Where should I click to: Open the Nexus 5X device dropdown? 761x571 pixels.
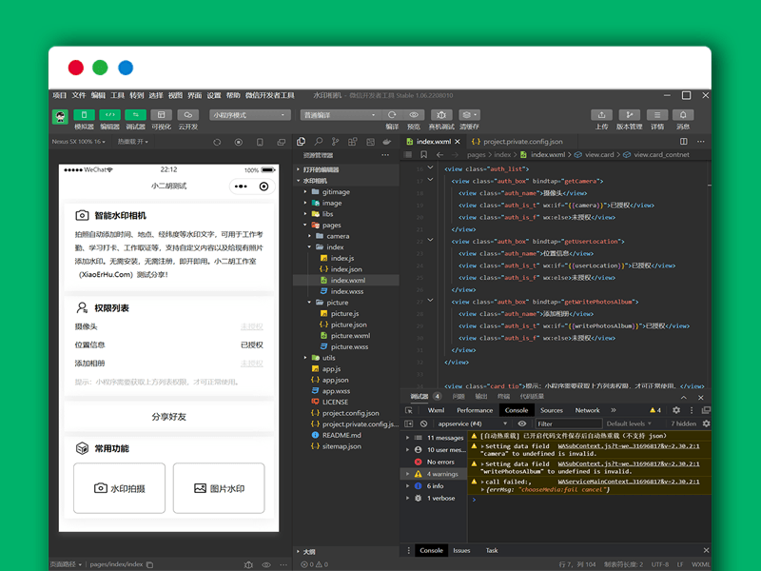(x=79, y=142)
